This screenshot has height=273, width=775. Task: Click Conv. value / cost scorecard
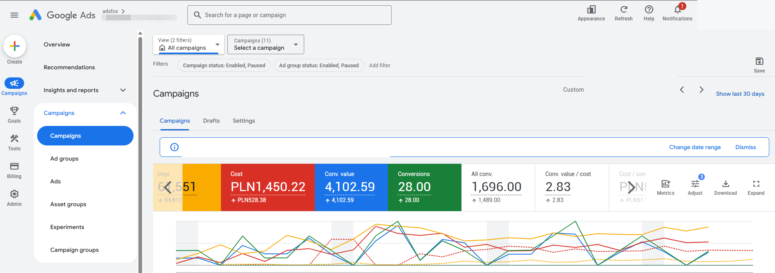point(572,187)
